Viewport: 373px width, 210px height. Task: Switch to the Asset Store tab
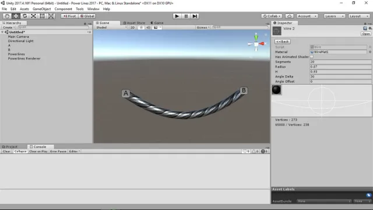point(133,23)
